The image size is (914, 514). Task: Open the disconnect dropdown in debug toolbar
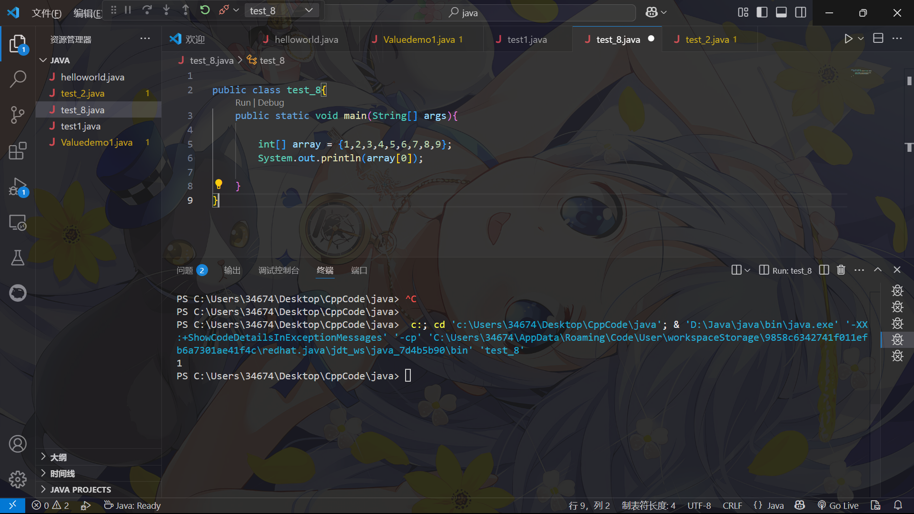[x=236, y=10]
